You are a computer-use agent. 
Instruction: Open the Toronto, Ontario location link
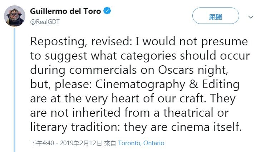click(x=141, y=143)
